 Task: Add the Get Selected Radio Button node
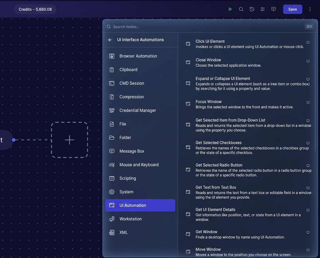(247, 170)
